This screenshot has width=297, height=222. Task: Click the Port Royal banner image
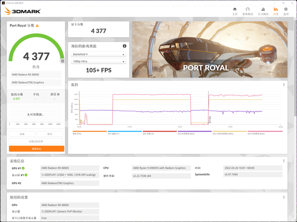pyautogui.click(x=210, y=49)
